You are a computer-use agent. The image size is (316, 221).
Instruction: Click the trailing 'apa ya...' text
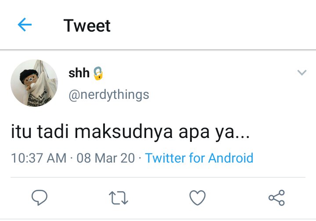214,132
